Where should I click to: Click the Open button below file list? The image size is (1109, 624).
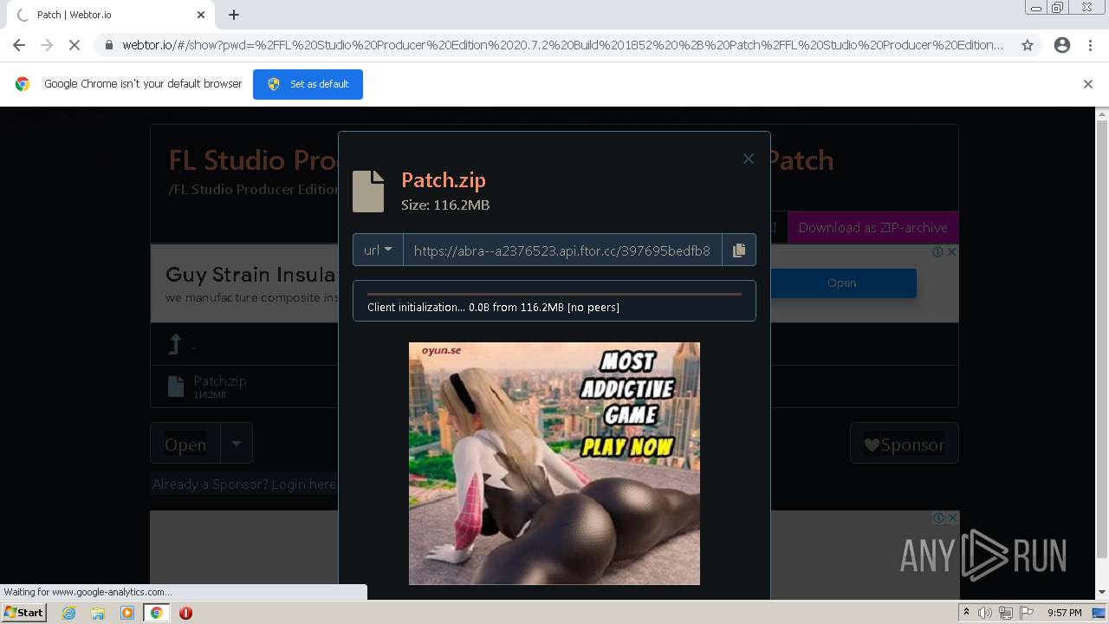185,445
